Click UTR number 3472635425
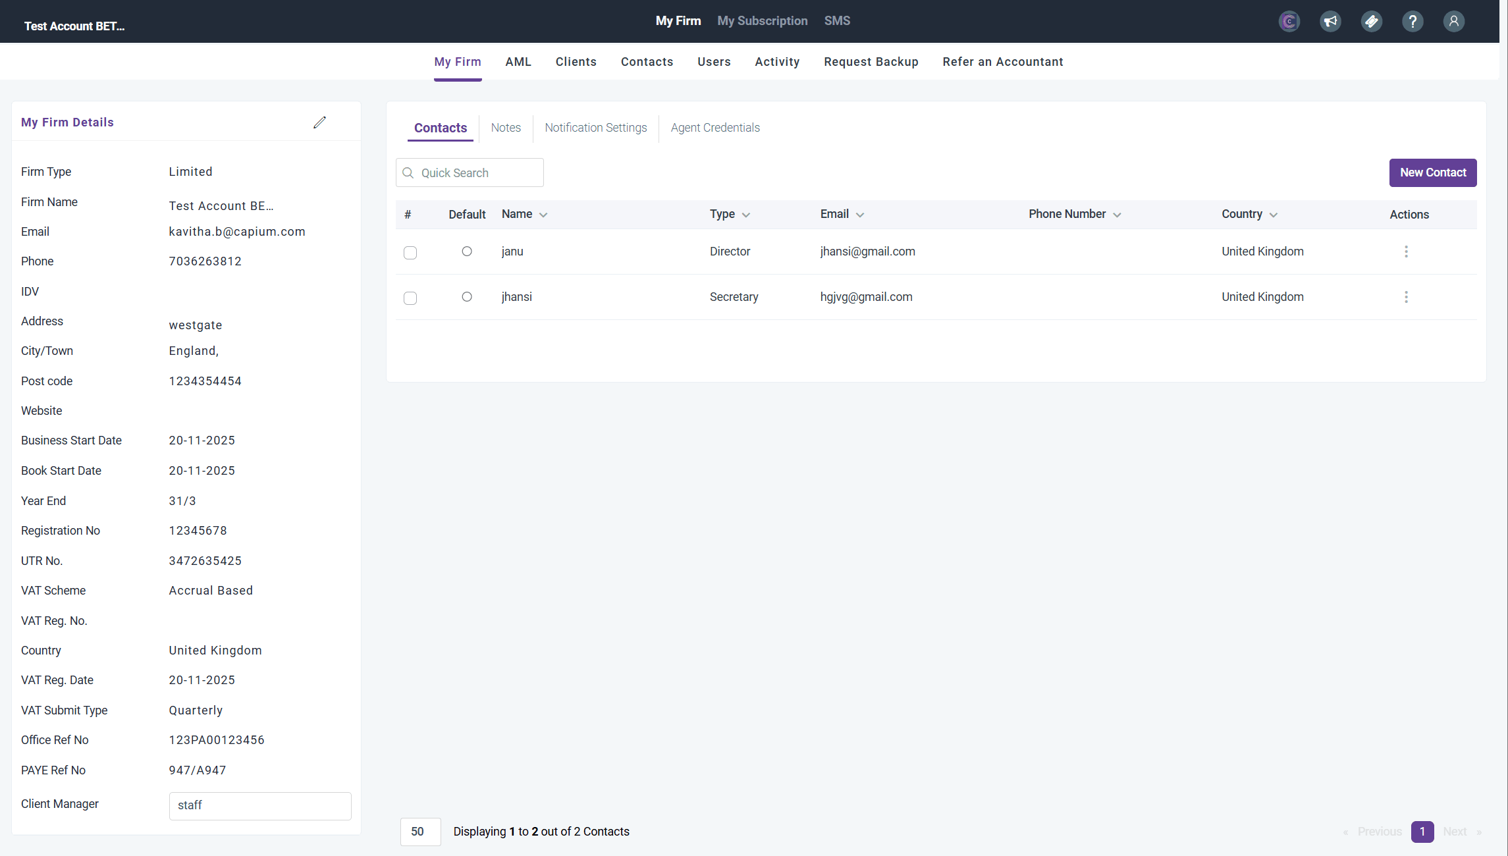Image resolution: width=1508 pixels, height=856 pixels. [x=205, y=561]
